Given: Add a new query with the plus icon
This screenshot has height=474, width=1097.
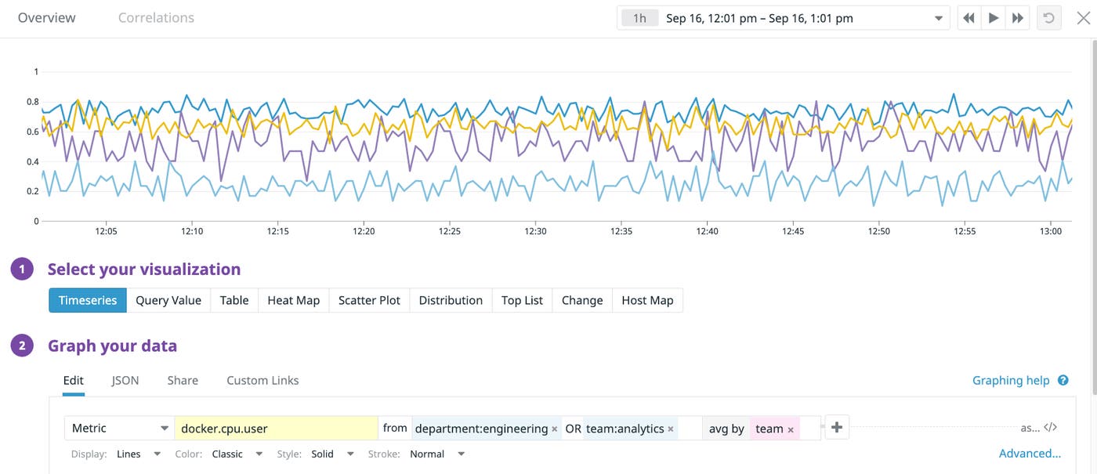Looking at the screenshot, I should pos(835,426).
